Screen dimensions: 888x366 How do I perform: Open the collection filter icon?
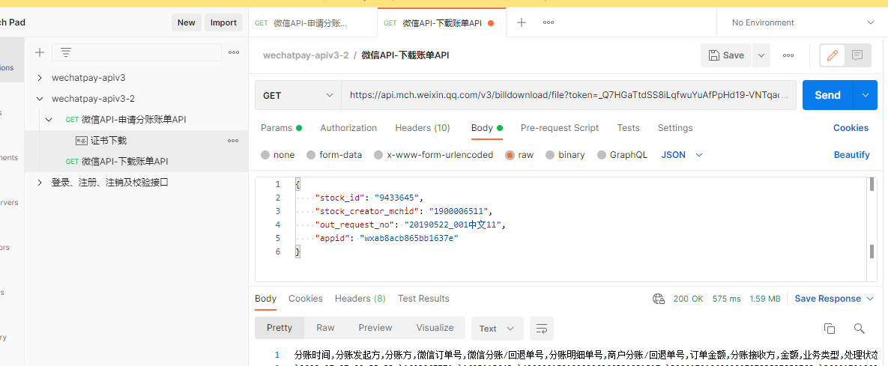[66, 52]
